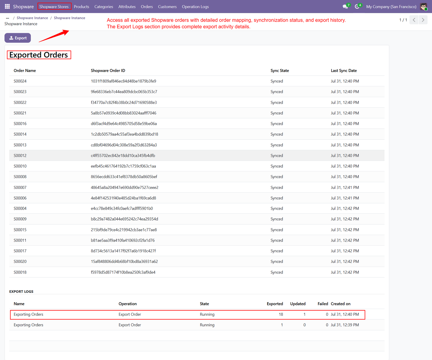Sort export logs by Created on header
The height and width of the screenshot is (360, 432).
[341, 304]
